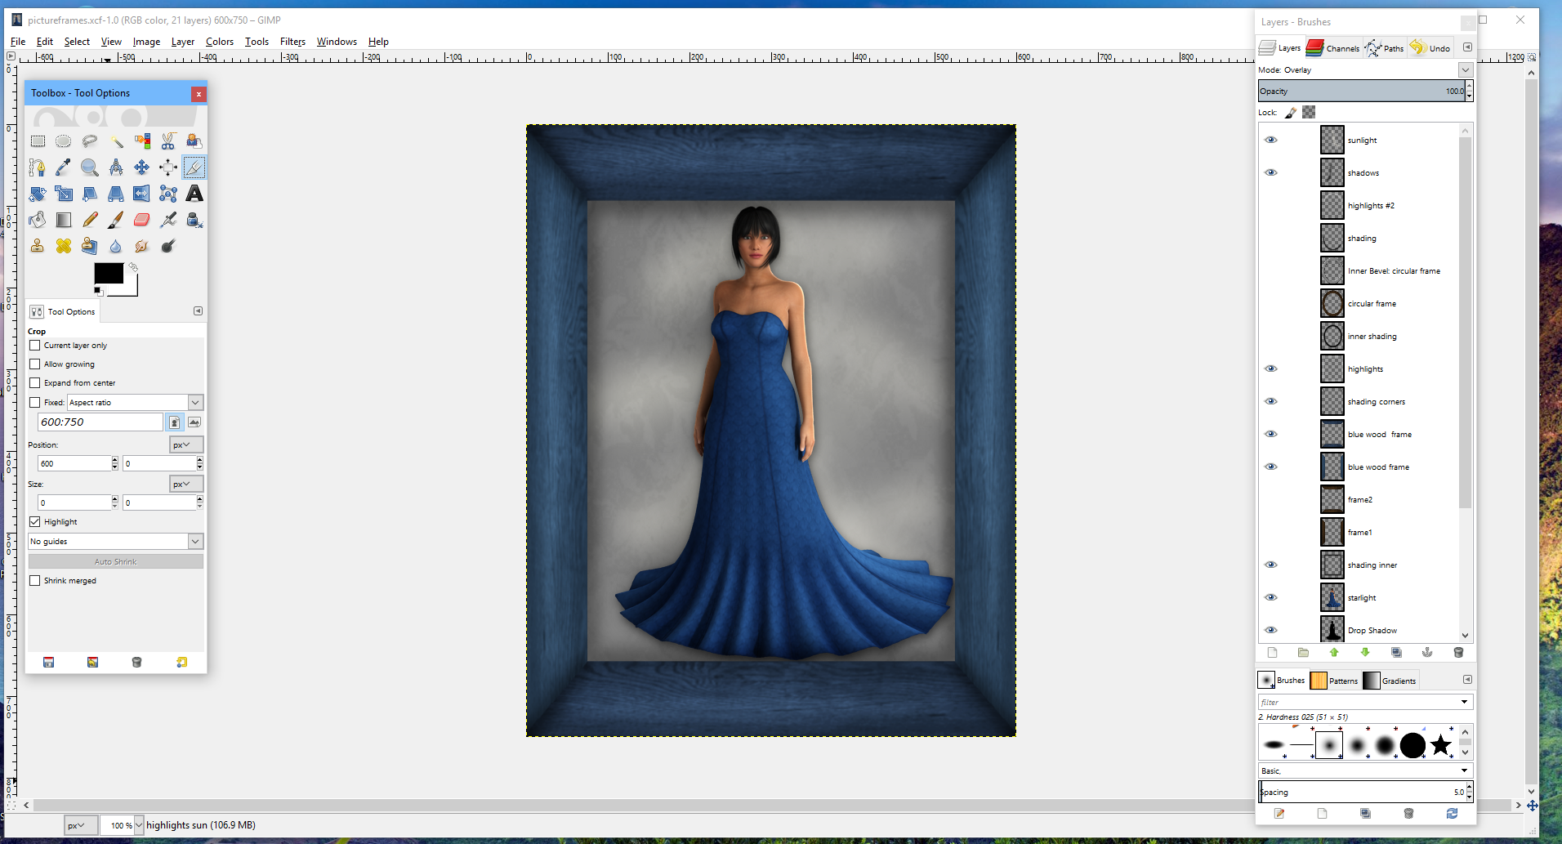Viewport: 1562px width, 844px height.
Task: Expand the Fixed aspect ratio dropdown
Action: pyautogui.click(x=195, y=402)
